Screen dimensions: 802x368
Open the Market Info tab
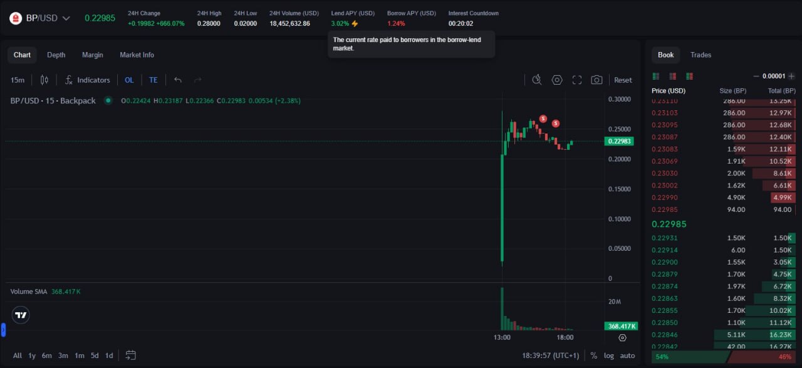click(x=137, y=55)
